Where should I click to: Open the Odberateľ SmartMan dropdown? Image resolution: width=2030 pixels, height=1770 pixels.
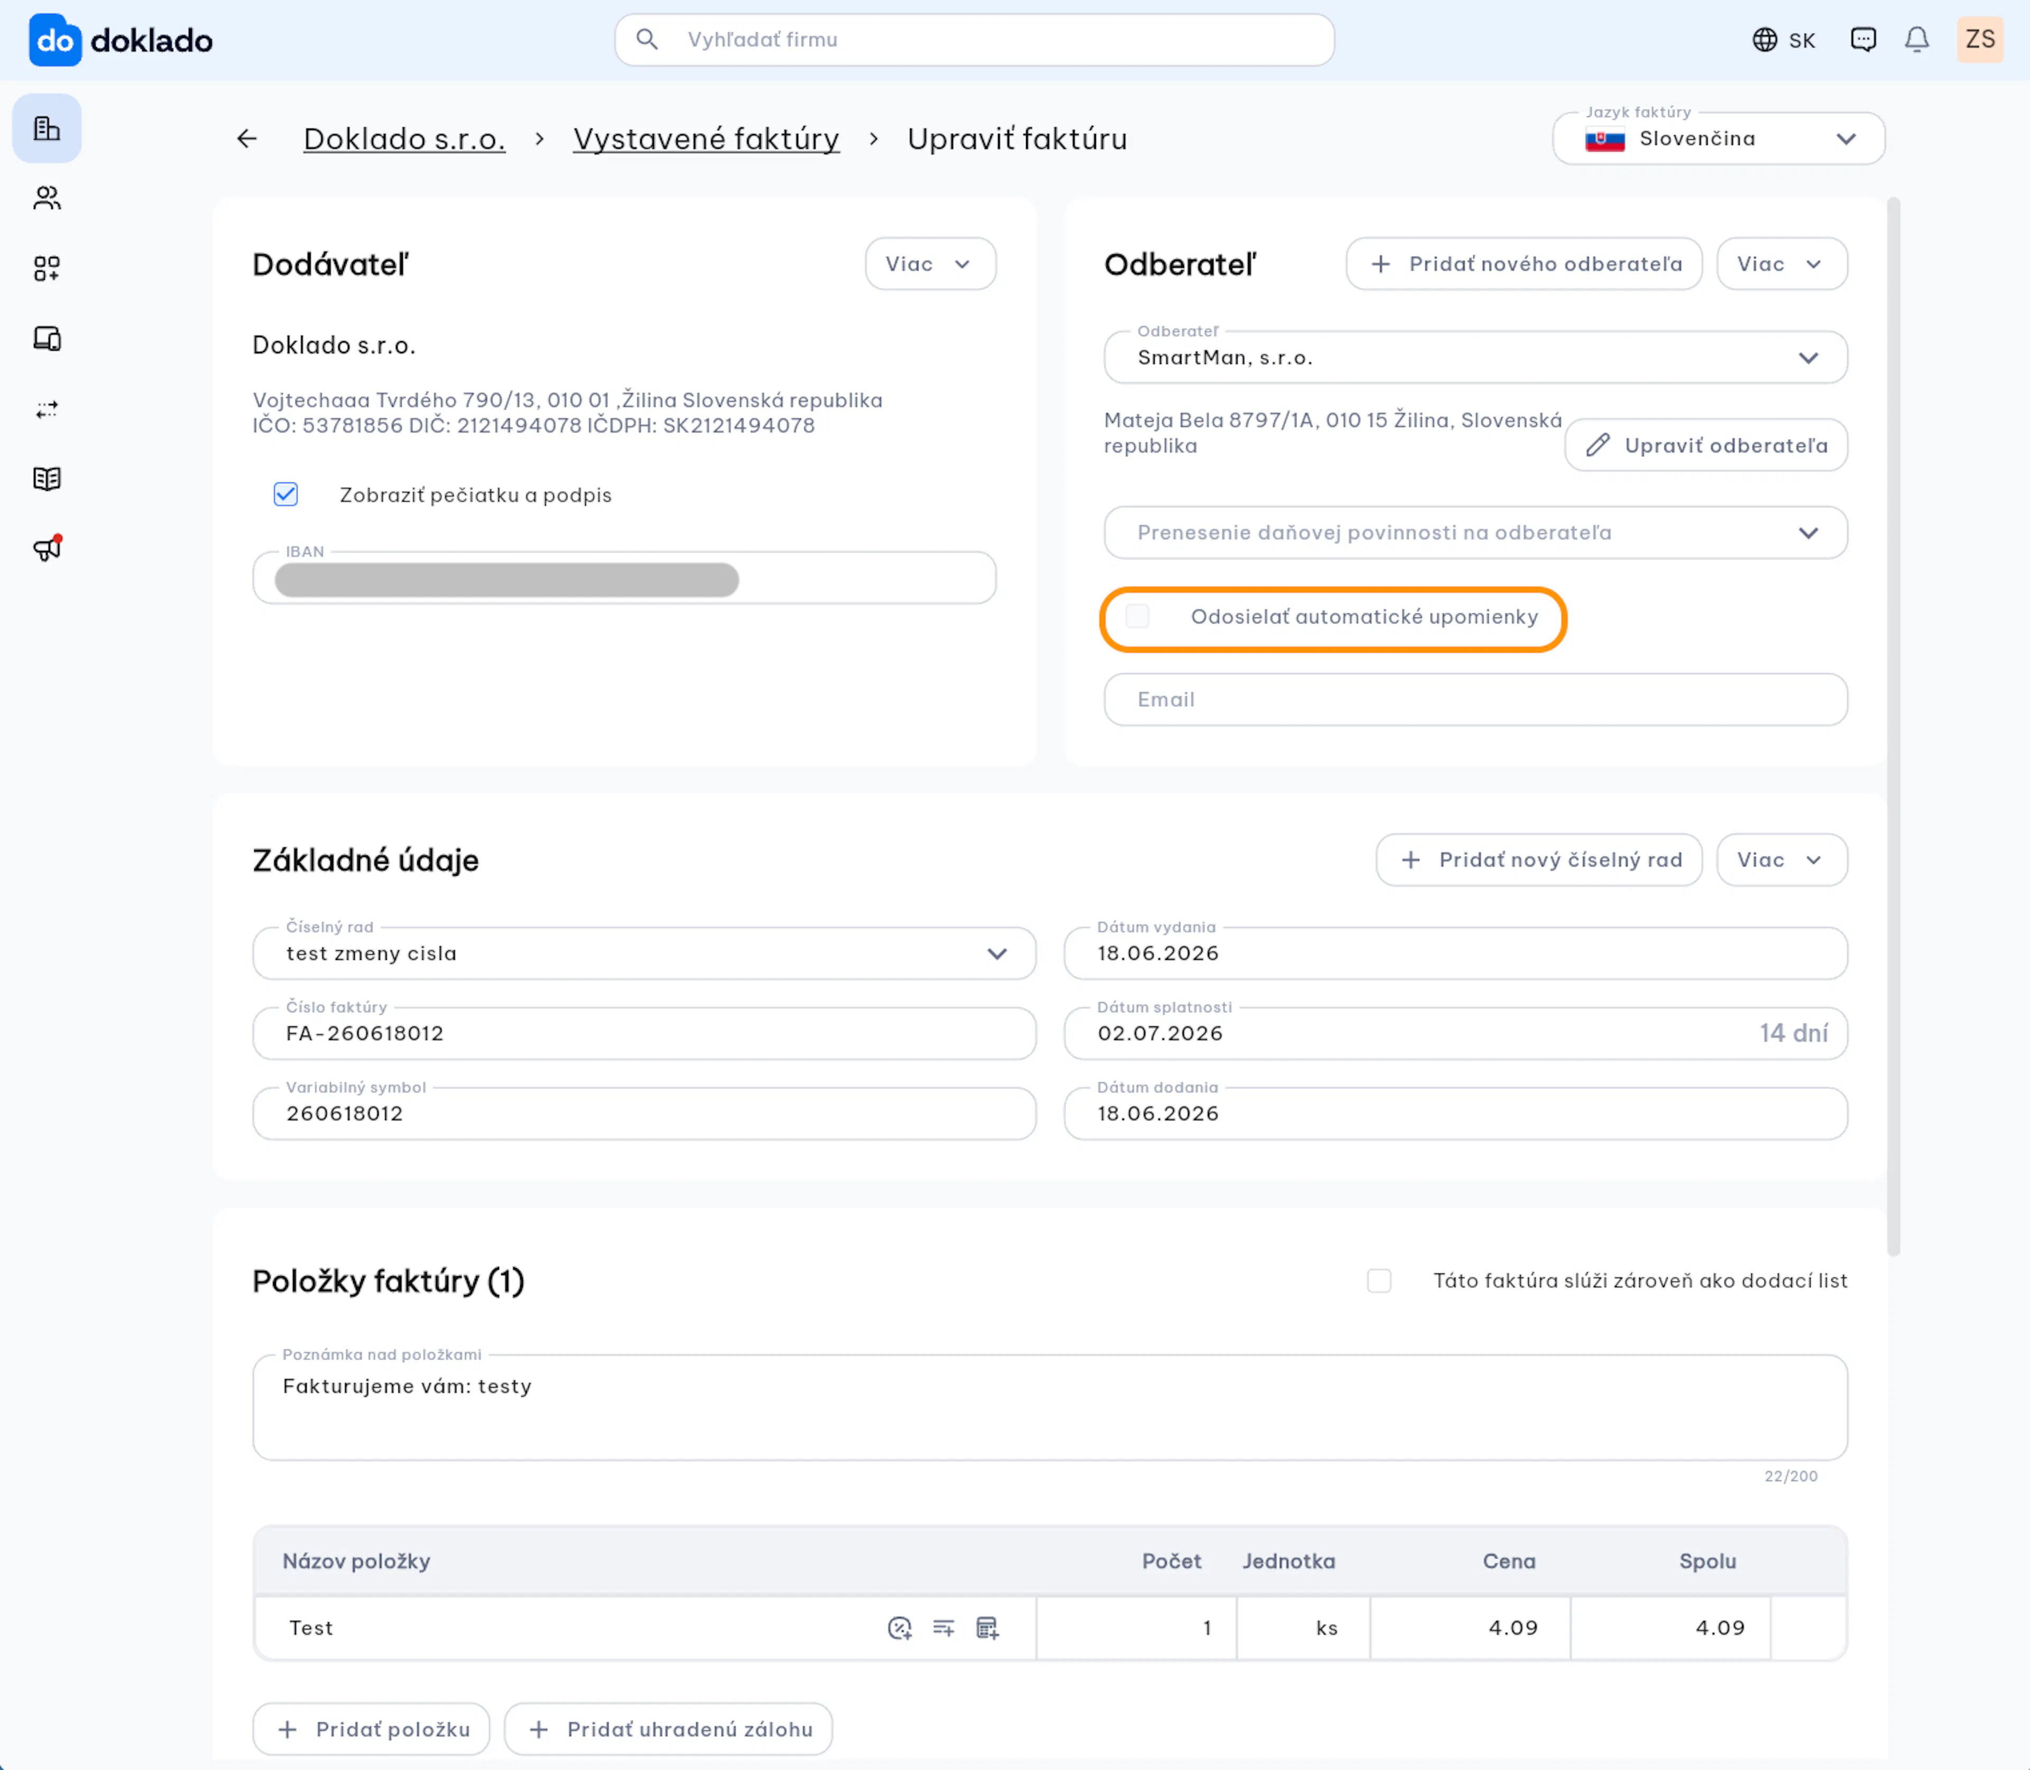point(1475,357)
